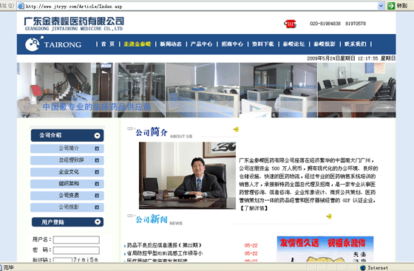This screenshot has height=271, width=414.
Task: Open the 产品中心 navigation menu item
Action: click(201, 44)
